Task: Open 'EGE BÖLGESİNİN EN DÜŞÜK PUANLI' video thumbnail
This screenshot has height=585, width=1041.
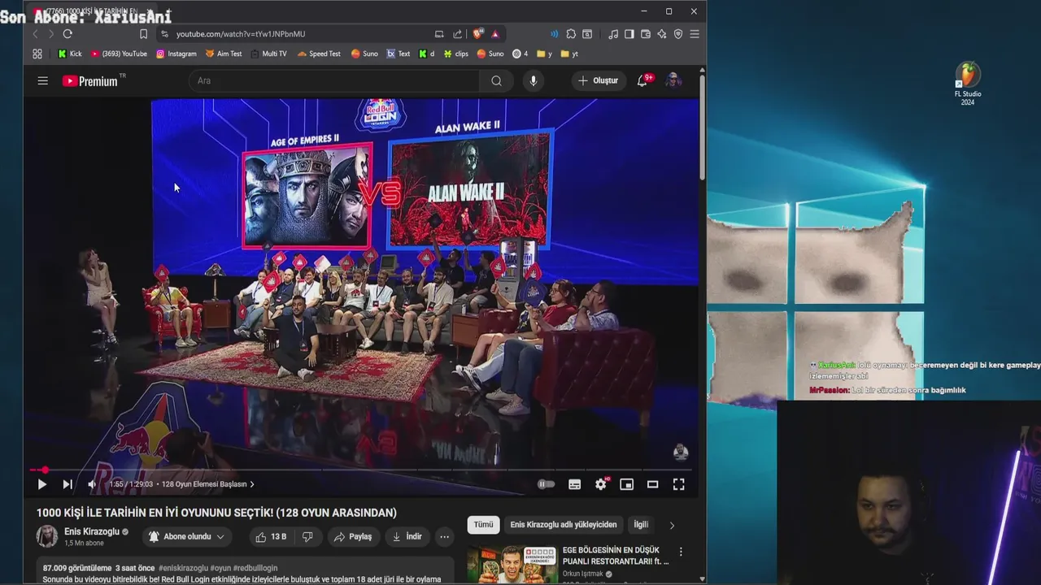Action: 512,564
